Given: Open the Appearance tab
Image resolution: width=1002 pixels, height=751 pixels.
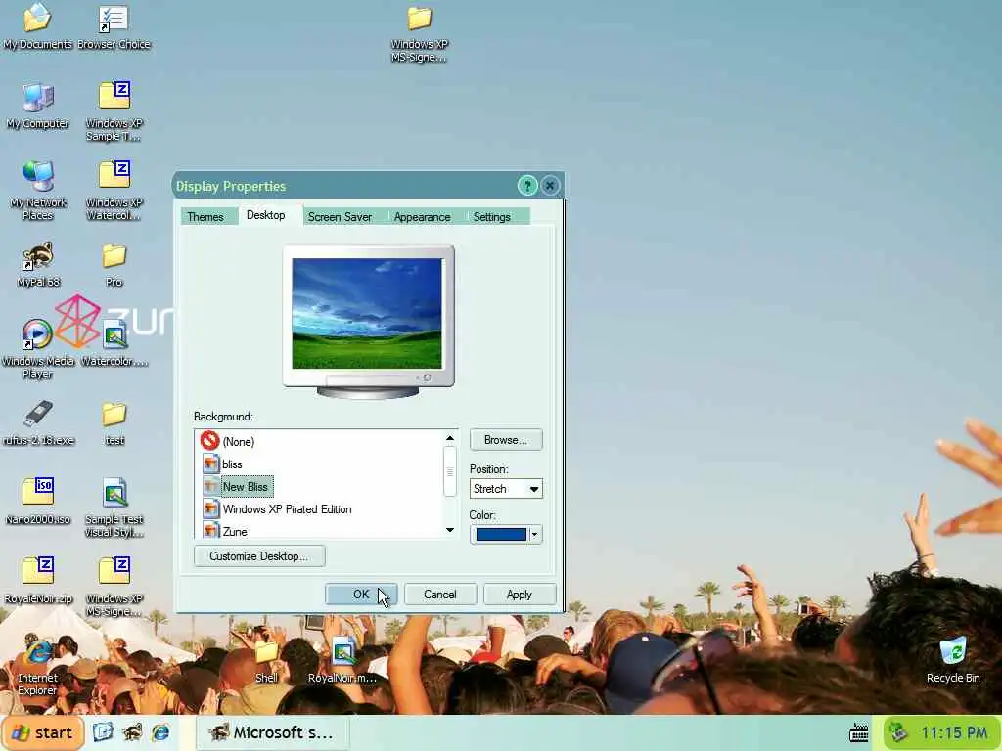Looking at the screenshot, I should point(422,216).
